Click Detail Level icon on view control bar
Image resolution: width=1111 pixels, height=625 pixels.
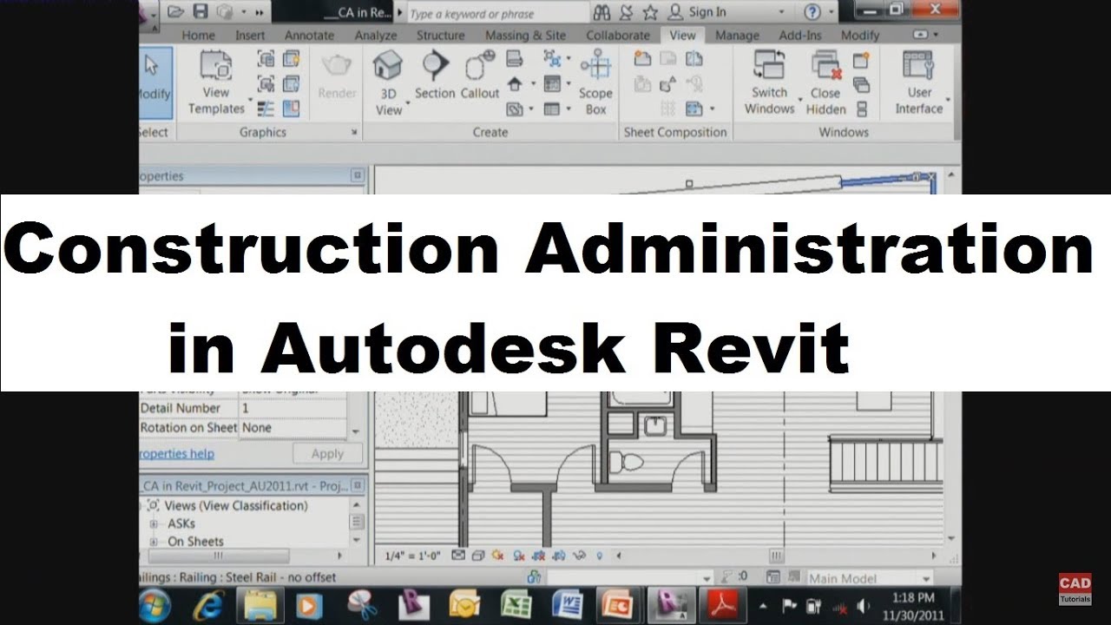[458, 555]
